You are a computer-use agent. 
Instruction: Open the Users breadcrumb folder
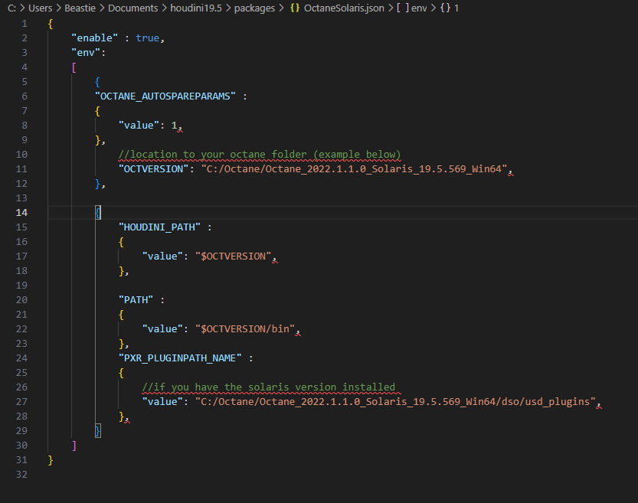coord(39,8)
